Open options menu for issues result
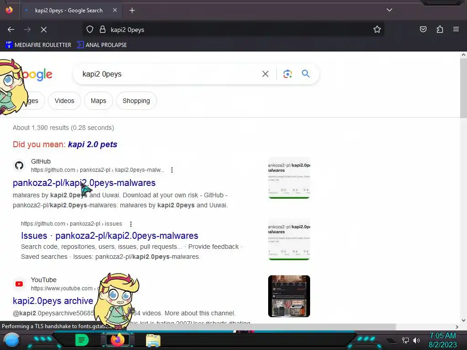 pyautogui.click(x=131, y=224)
